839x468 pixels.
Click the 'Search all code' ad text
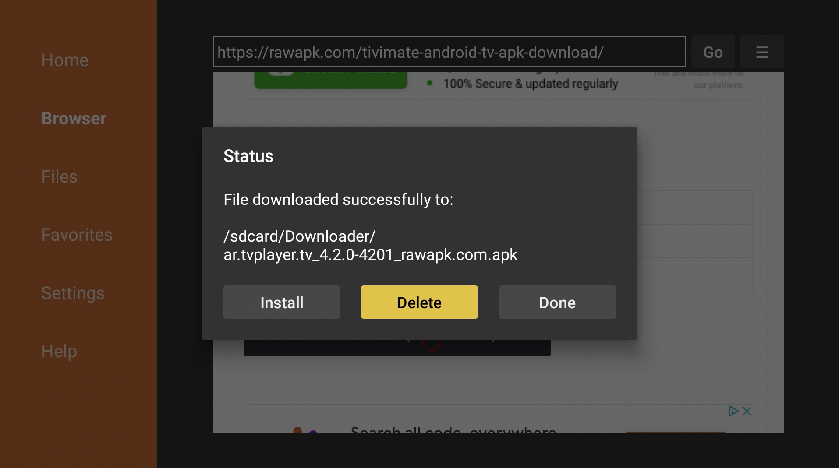(x=453, y=429)
